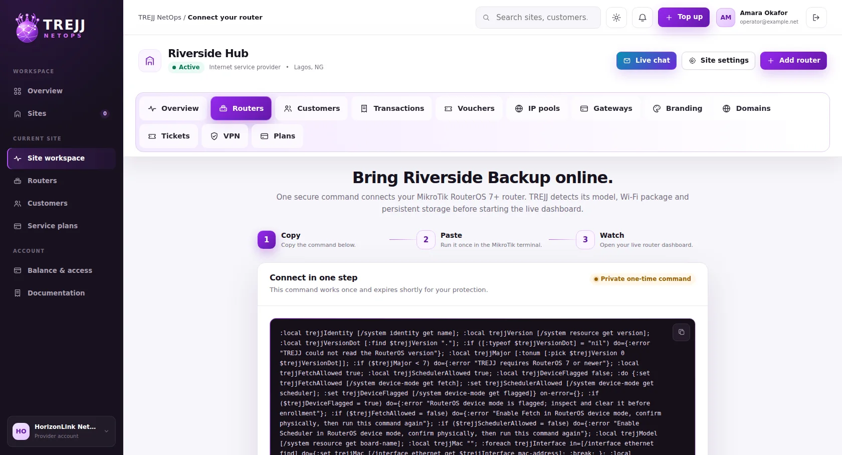The image size is (842, 455).
Task: Open Documentation in the sidebar
Action: pos(61,293)
